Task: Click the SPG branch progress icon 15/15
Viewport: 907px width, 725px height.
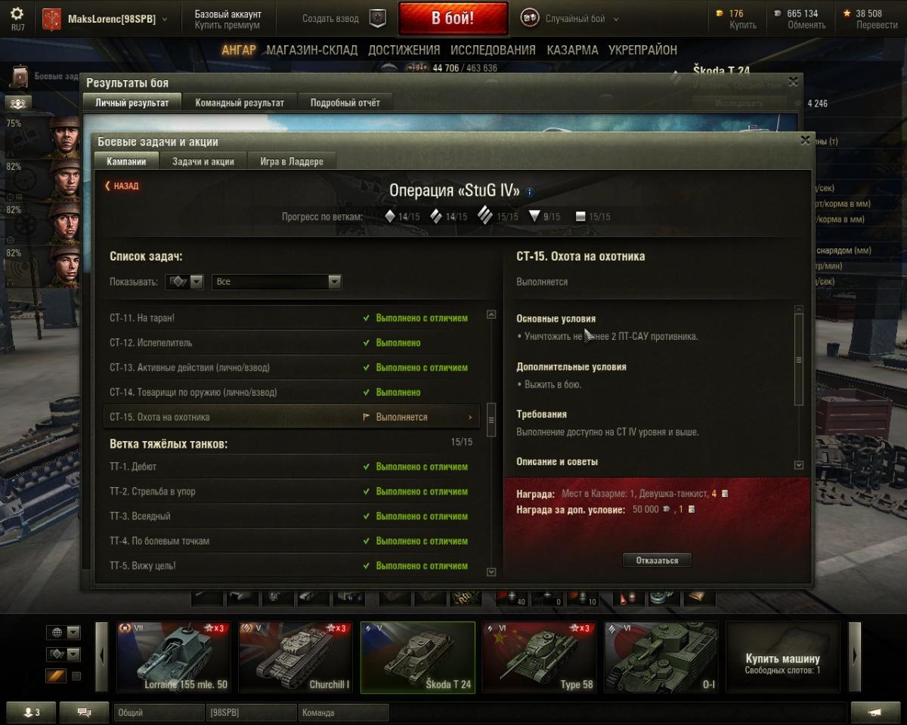Action: 580,217
